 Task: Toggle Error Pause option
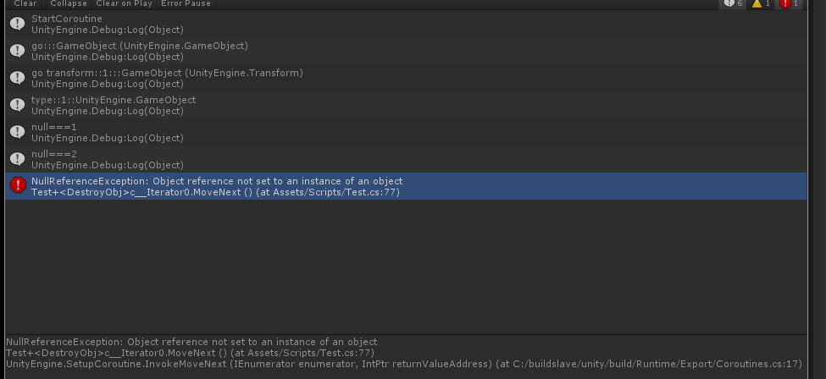click(187, 3)
